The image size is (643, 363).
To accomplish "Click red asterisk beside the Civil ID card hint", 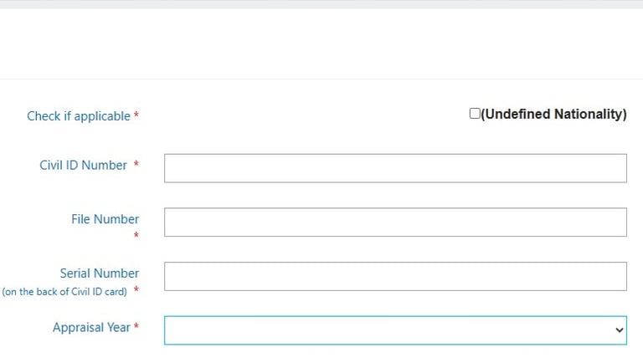I will (136, 289).
